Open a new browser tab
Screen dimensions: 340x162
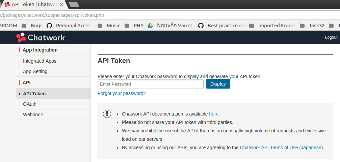[74, 4]
